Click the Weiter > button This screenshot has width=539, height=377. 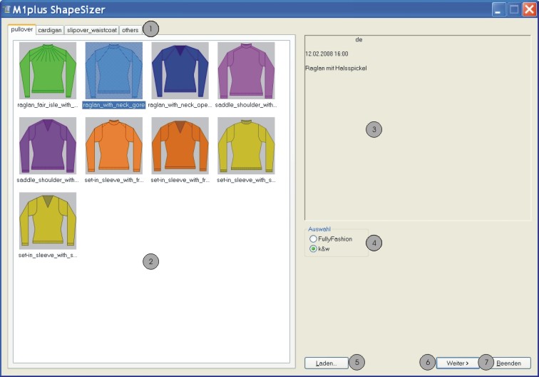(x=457, y=363)
